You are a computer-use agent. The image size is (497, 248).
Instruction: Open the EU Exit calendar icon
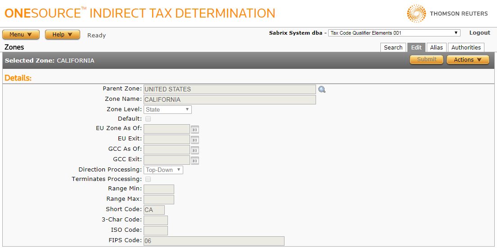click(194, 140)
